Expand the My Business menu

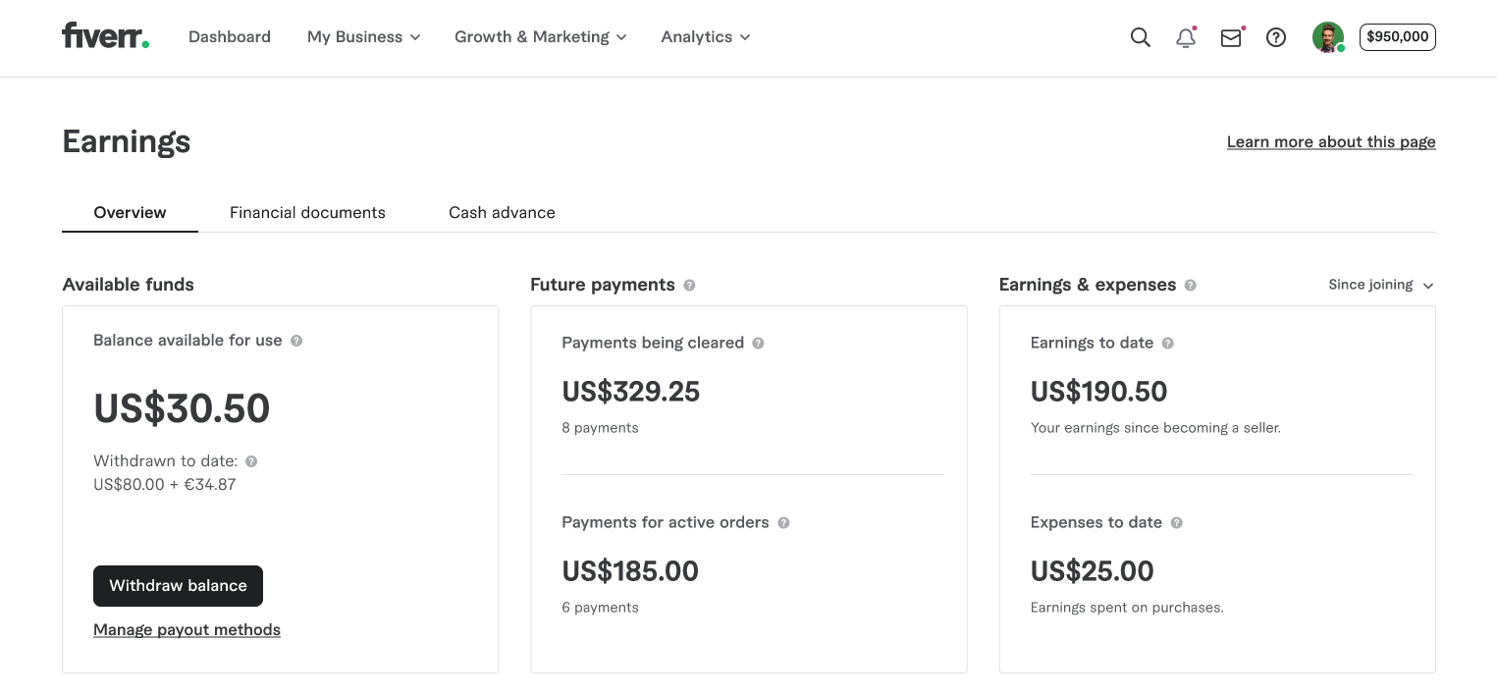[363, 37]
